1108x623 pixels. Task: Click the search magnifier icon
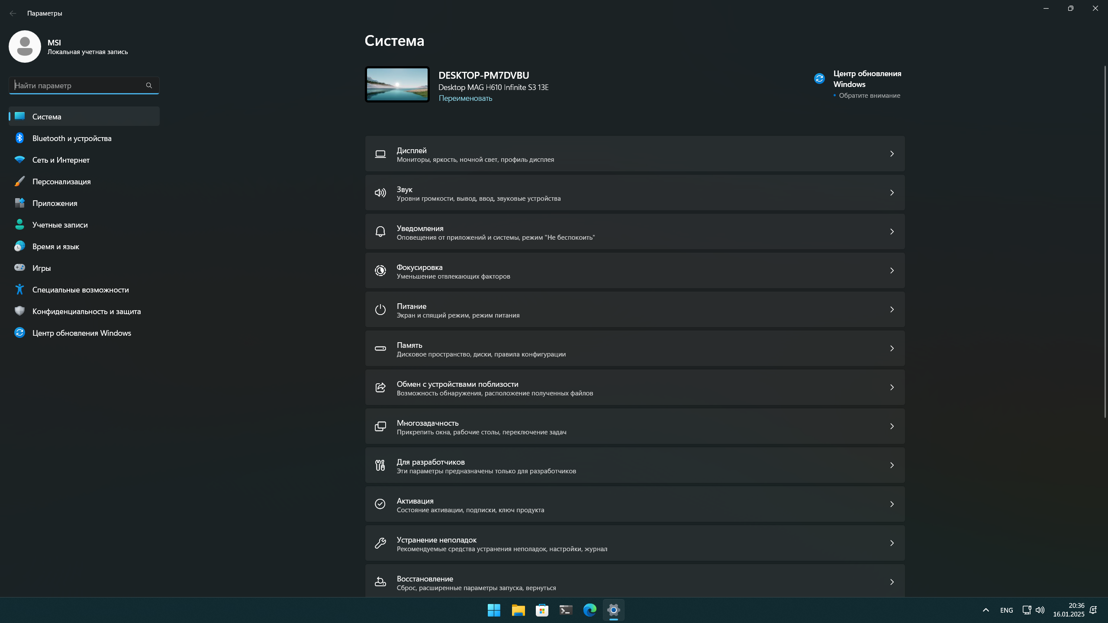pos(149,86)
